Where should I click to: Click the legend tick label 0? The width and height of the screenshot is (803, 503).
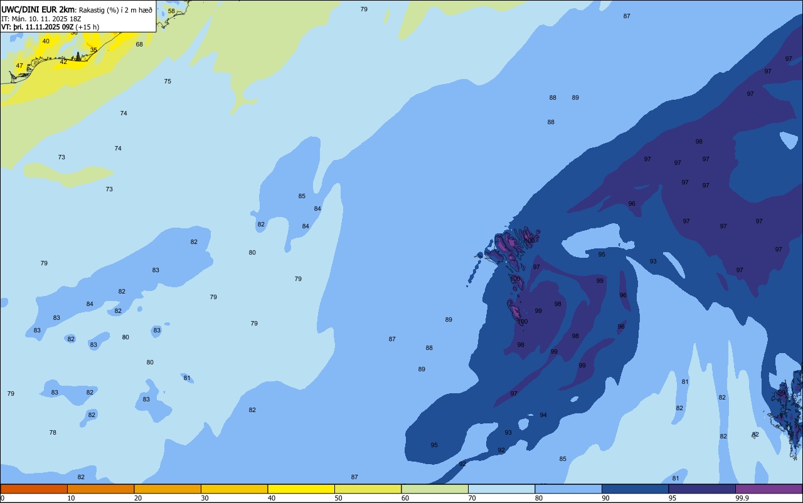tap(3, 498)
